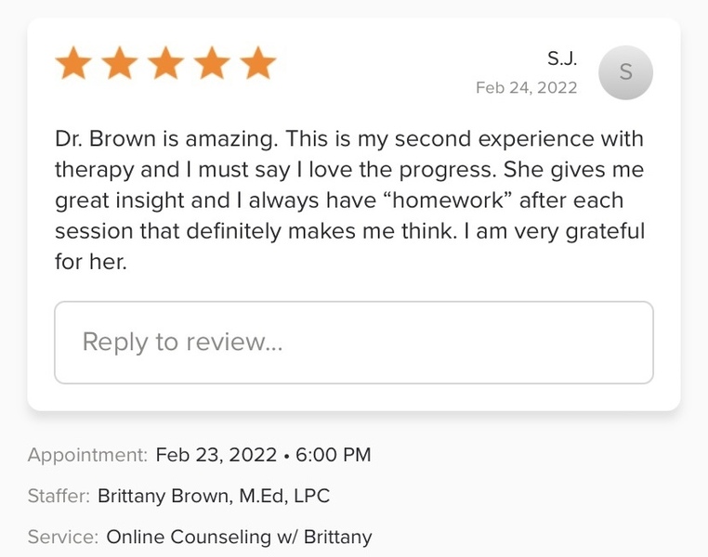Screen dimensions: 708x557
Task: Open staffer Brittany Brown, M.Ed, LPC
Action: coord(214,496)
